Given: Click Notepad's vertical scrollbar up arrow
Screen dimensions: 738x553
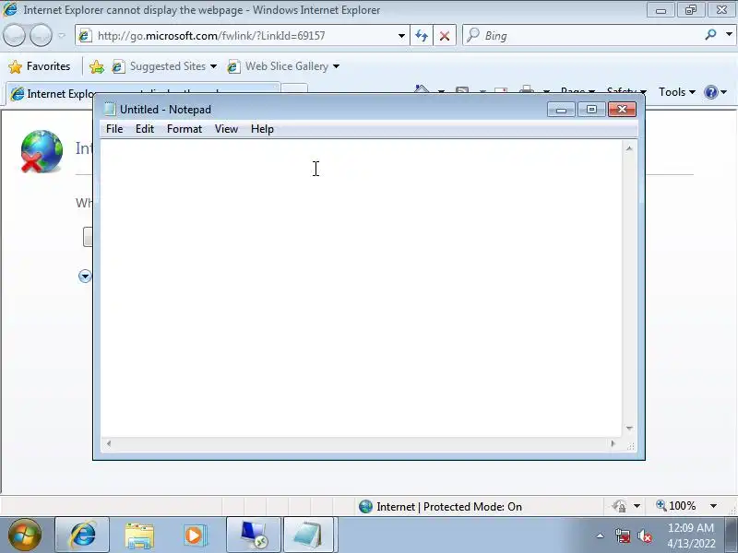Looking at the screenshot, I should coord(629,148).
